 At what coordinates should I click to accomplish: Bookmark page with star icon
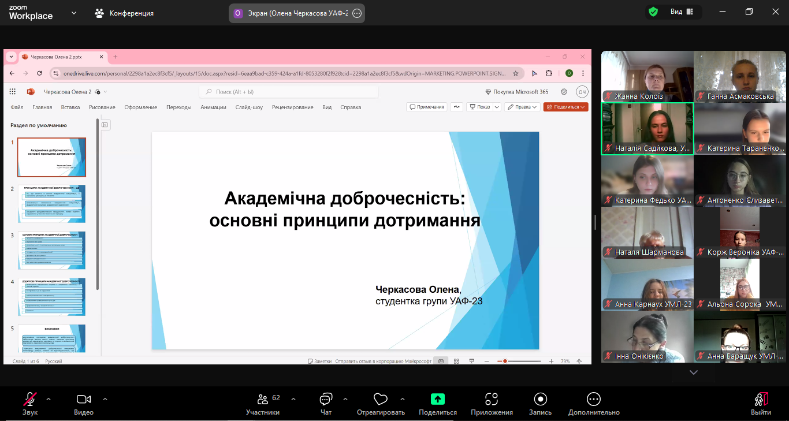[x=516, y=73]
